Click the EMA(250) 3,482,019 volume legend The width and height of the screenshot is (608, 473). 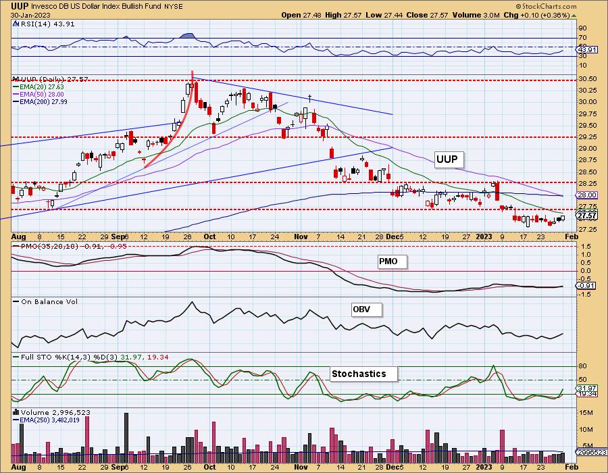coord(49,420)
